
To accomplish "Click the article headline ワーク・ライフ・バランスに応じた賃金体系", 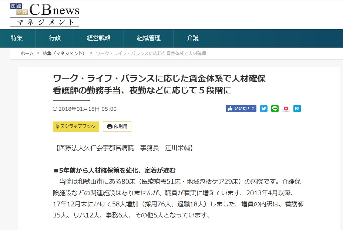I will pos(159,78).
